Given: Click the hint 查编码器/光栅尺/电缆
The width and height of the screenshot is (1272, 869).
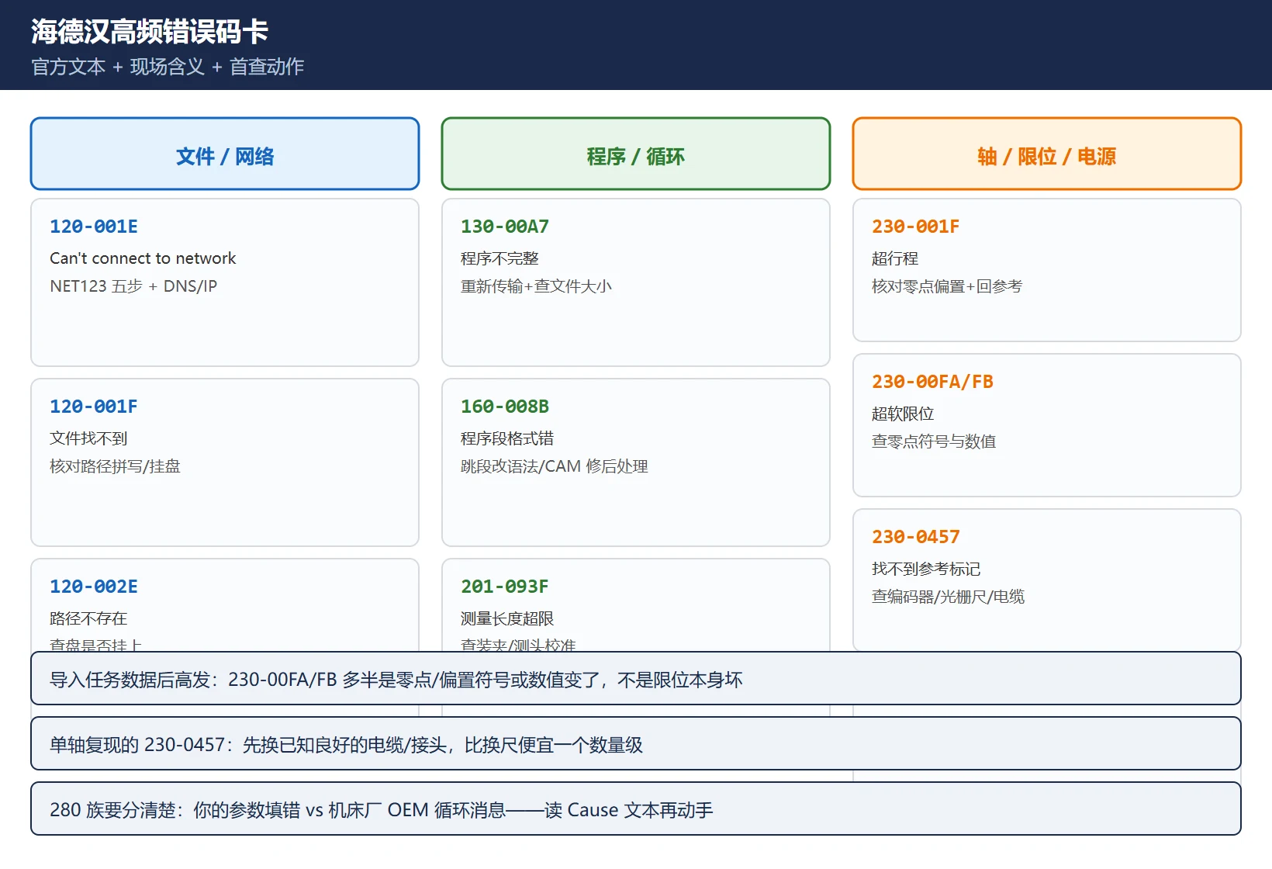Looking at the screenshot, I should point(948,597).
